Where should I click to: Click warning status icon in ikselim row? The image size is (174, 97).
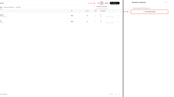tap(87, 16)
